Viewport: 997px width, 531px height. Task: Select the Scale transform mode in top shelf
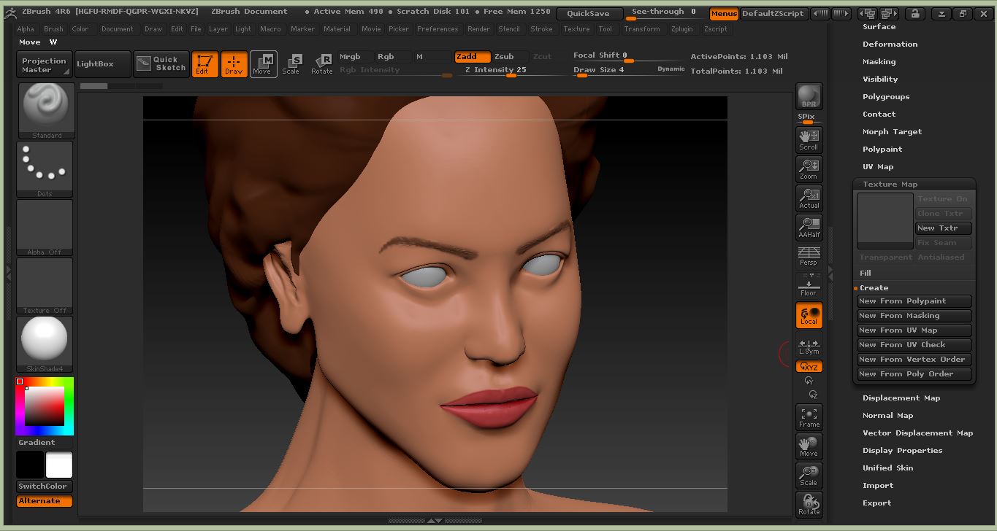291,64
